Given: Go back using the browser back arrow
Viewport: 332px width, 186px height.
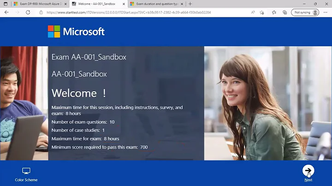Looking at the screenshot, I should (6, 12).
